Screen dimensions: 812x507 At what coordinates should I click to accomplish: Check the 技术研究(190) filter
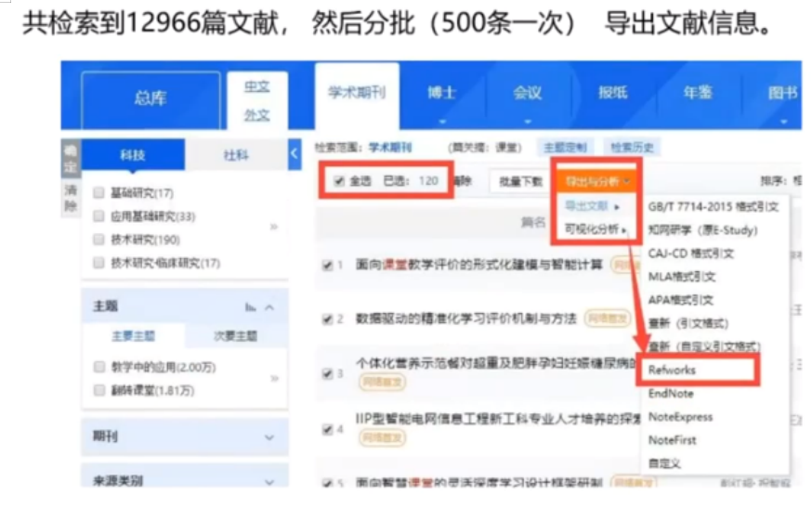tap(98, 239)
